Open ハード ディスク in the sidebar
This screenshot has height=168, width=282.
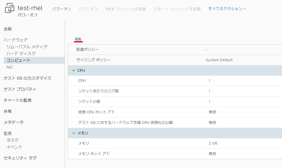(21, 54)
